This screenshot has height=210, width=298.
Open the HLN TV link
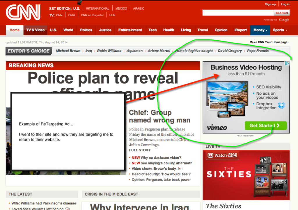click(x=112, y=15)
